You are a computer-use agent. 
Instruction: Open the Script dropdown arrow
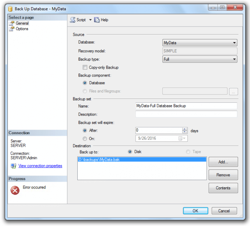click(91, 20)
